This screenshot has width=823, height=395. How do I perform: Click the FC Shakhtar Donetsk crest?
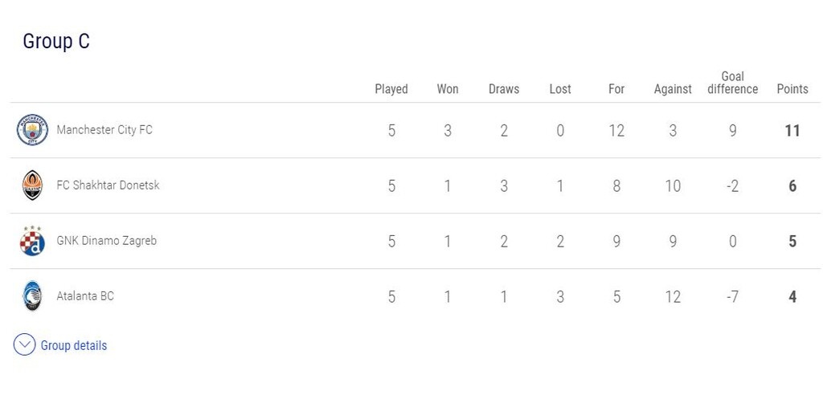pyautogui.click(x=32, y=185)
